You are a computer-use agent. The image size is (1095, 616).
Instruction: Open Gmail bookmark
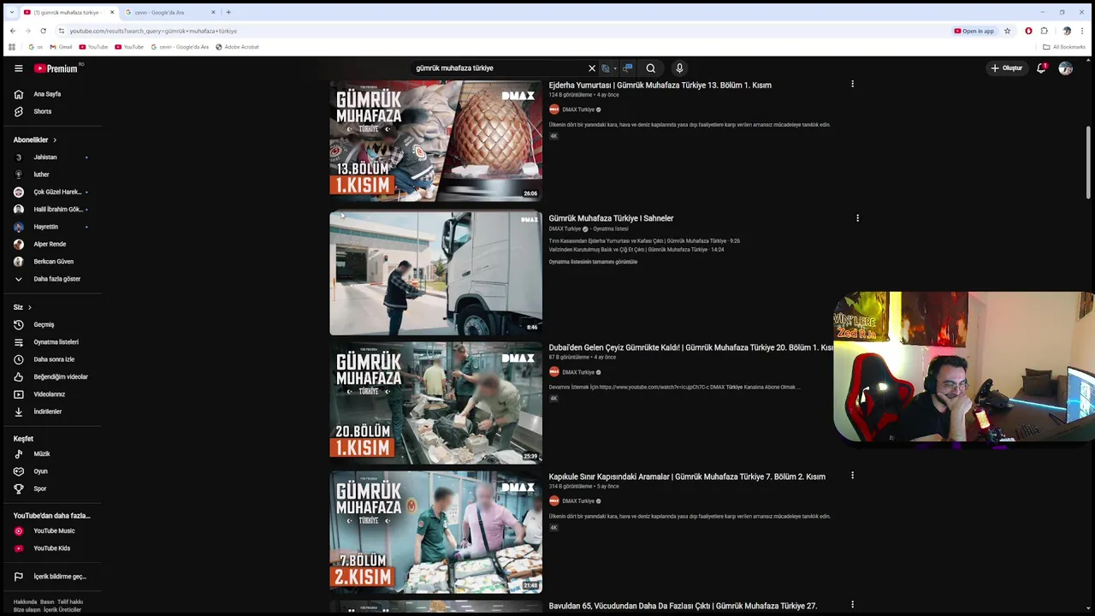point(61,47)
